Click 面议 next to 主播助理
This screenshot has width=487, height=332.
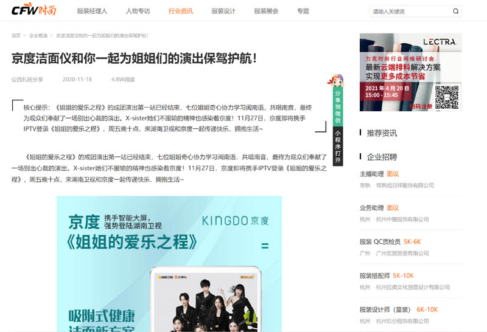(x=393, y=174)
